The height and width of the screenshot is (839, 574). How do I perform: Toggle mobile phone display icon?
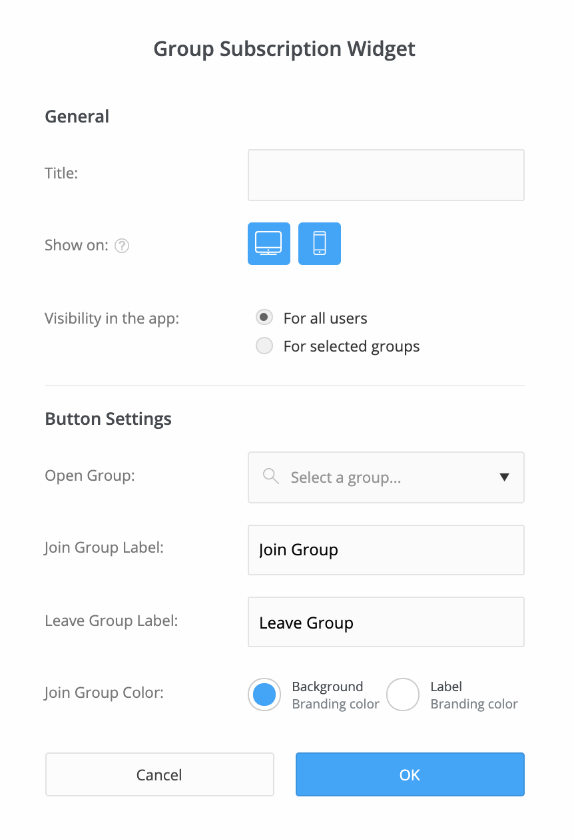[320, 244]
